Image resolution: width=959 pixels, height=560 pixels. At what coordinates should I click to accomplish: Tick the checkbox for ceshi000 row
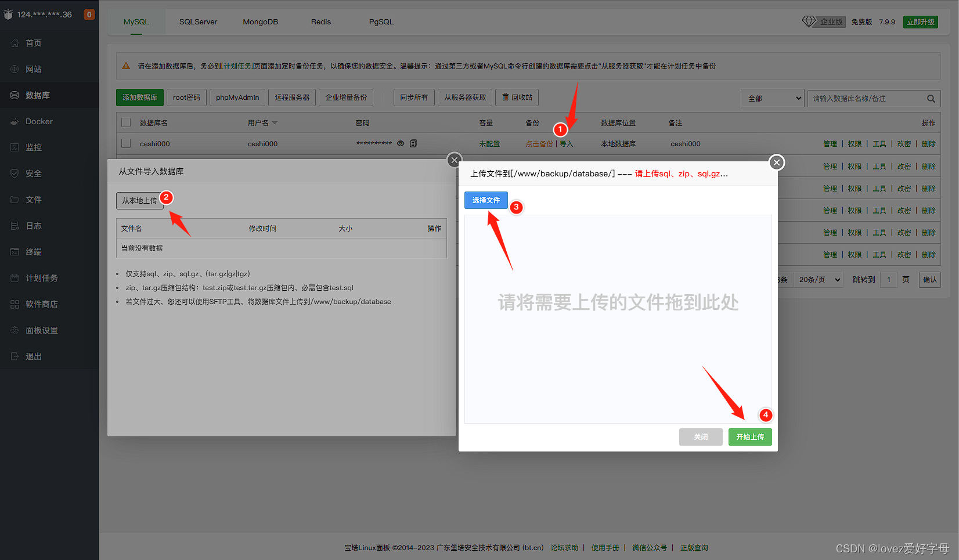click(126, 143)
